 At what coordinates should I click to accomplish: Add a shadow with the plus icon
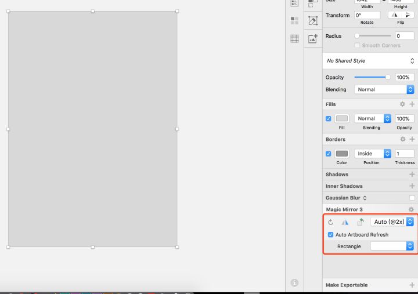(412, 175)
